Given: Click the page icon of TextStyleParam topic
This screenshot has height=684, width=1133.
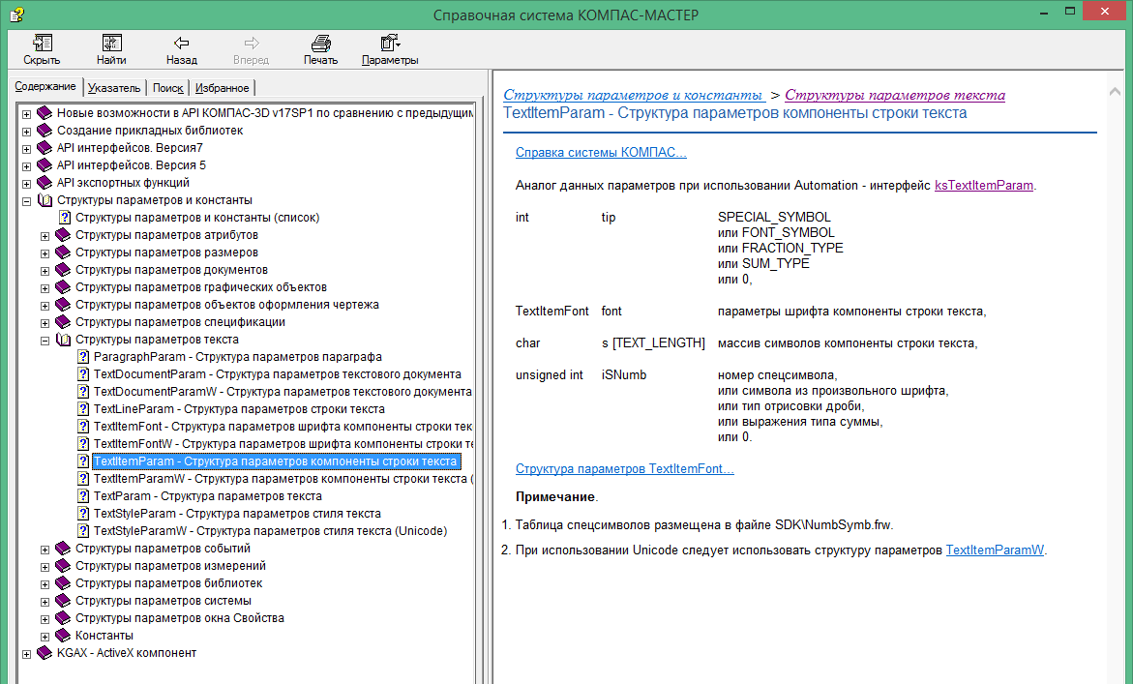Looking at the screenshot, I should click(x=83, y=514).
